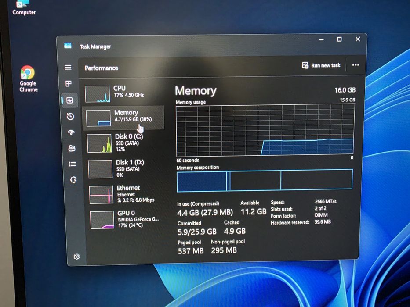Click the 16.0 GB total memory label
The height and width of the screenshot is (307, 410).
[x=345, y=90]
